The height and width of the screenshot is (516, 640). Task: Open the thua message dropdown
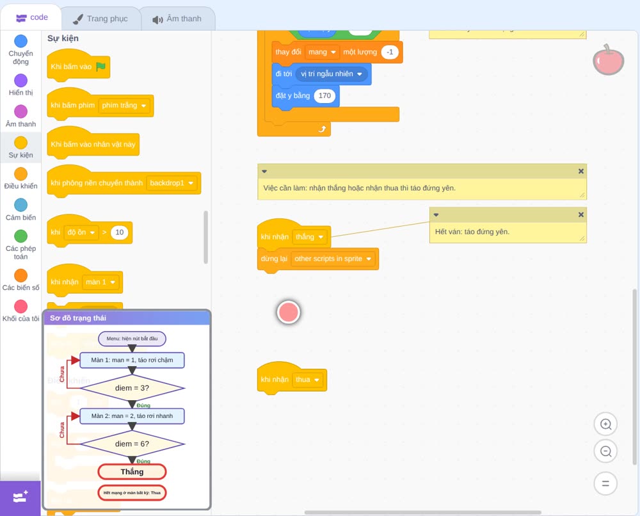308,380
